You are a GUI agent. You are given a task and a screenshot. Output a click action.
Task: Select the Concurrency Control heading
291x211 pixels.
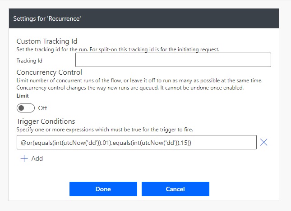tap(49, 72)
